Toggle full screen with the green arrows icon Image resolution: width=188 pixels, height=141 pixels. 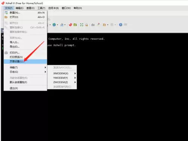point(82,25)
